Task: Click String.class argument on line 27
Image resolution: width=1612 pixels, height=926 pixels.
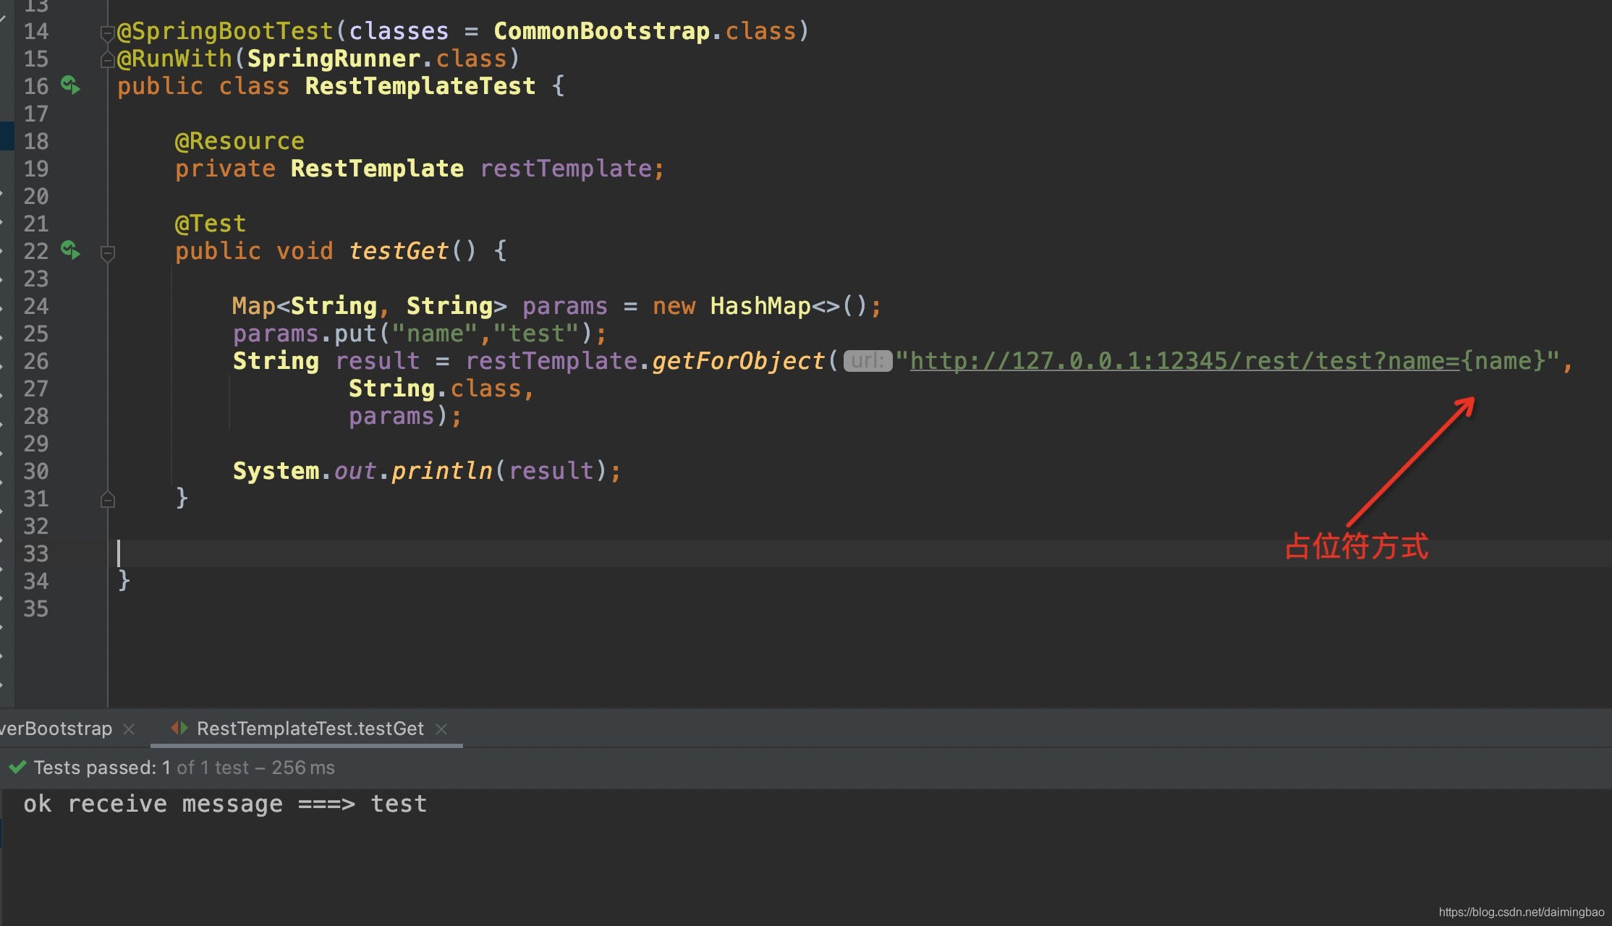Action: 435,388
